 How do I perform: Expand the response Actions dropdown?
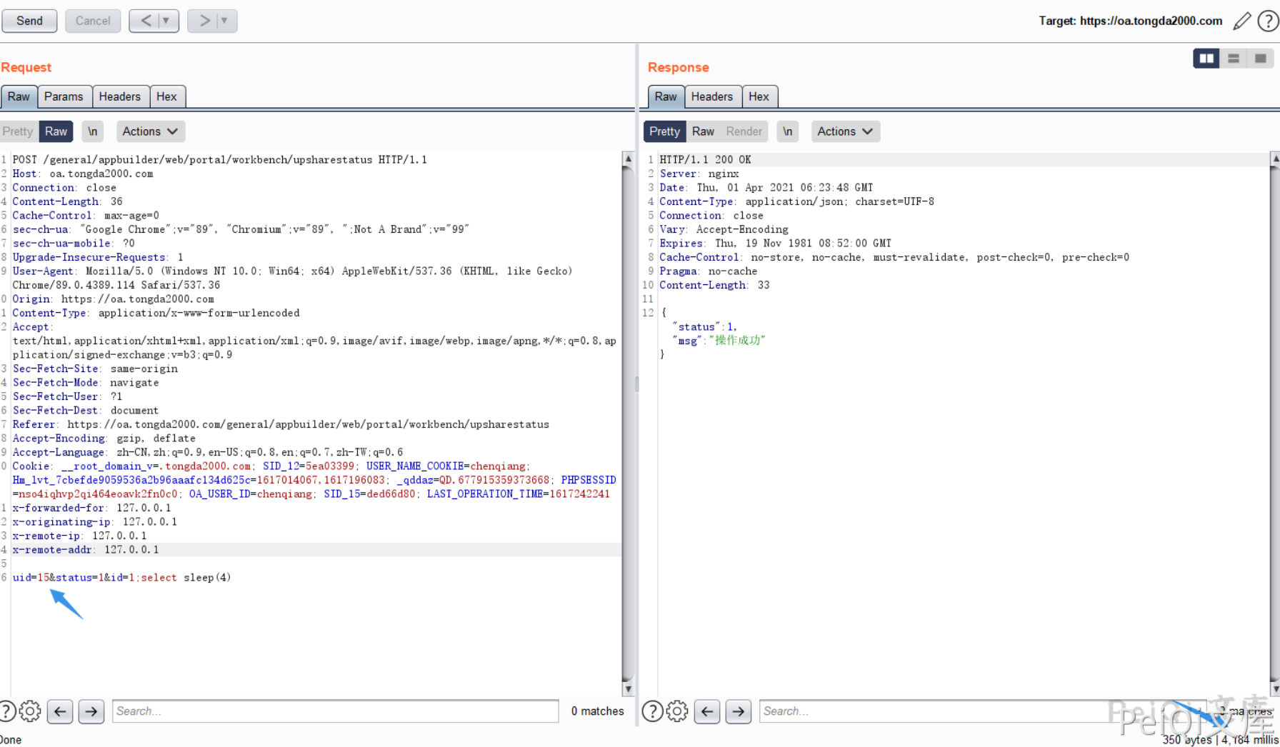[845, 131]
